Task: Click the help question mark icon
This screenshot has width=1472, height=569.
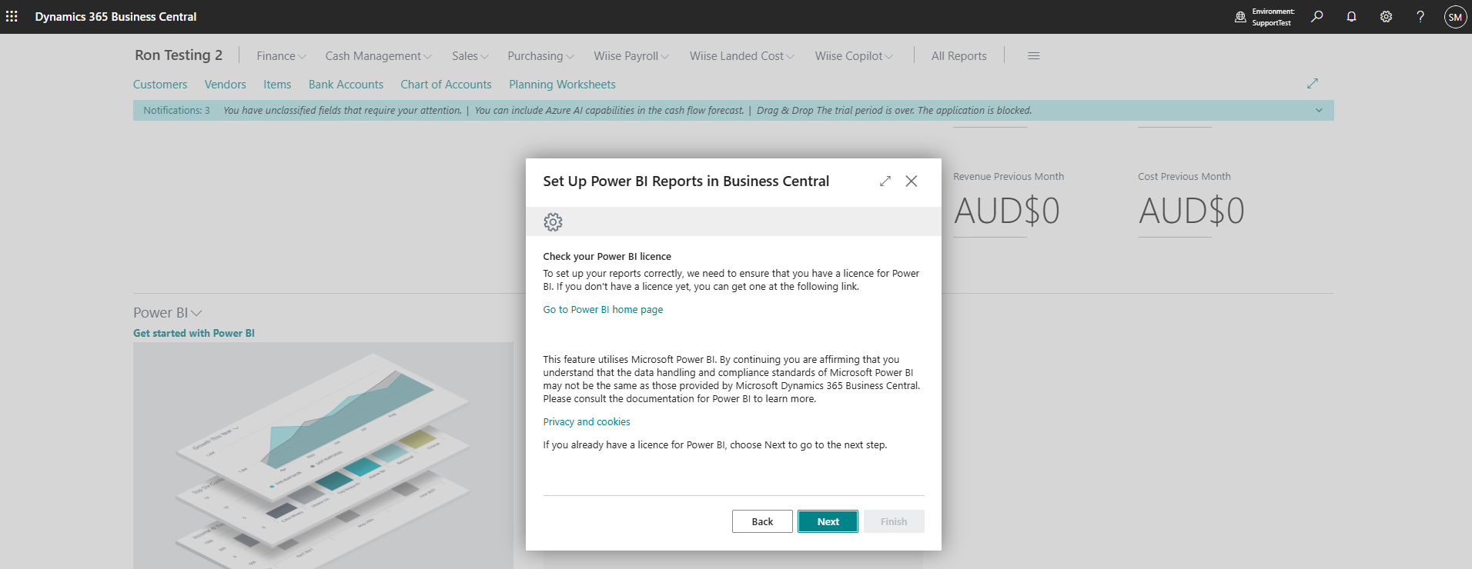Action: tap(1420, 16)
